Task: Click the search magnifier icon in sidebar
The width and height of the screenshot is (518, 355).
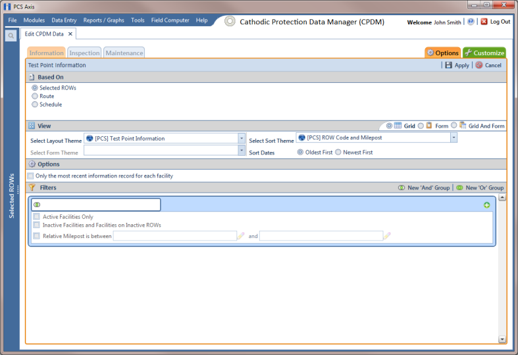Action: tap(11, 35)
